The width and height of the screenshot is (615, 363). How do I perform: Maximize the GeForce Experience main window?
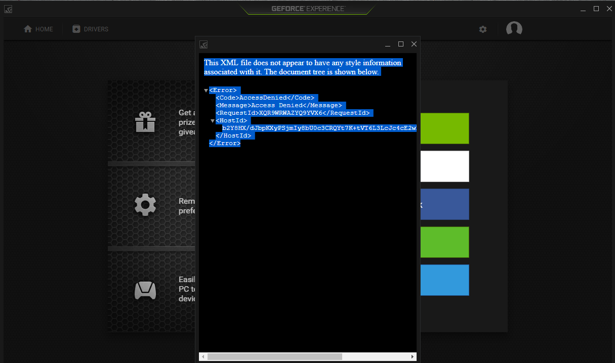click(596, 9)
